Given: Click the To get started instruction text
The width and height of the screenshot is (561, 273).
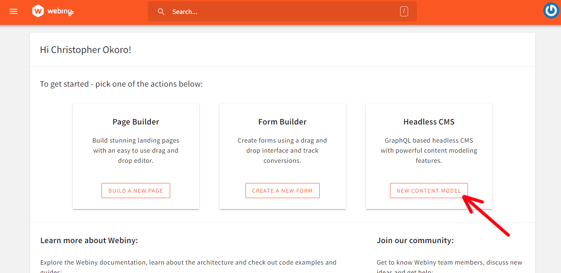Looking at the screenshot, I should 121,84.
